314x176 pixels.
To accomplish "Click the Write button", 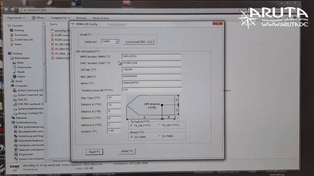I will coord(127,151).
